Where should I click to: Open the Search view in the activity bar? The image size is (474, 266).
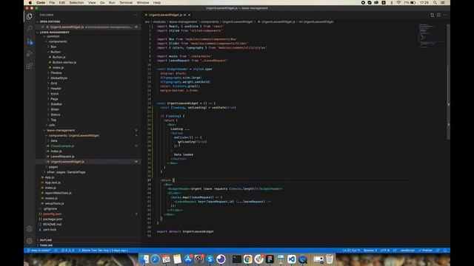[30, 29]
